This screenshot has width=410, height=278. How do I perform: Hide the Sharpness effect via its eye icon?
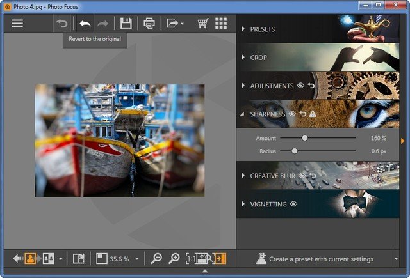(x=292, y=114)
